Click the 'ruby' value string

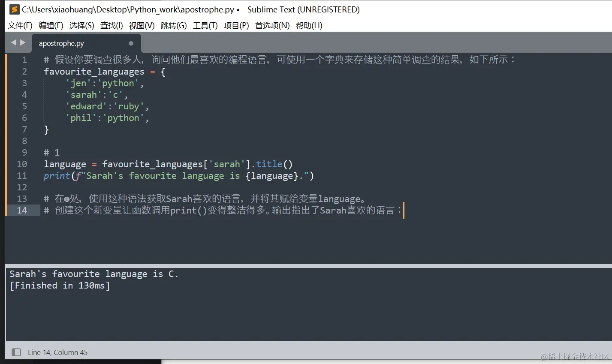[129, 106]
